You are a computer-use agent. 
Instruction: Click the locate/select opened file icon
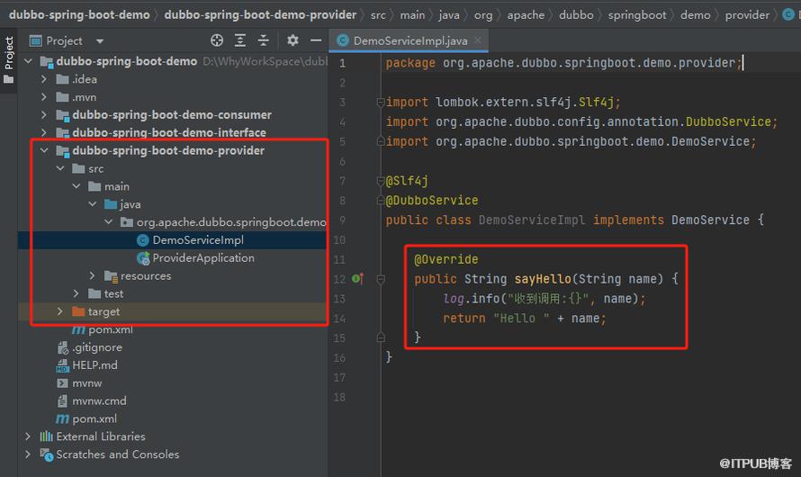coord(217,40)
